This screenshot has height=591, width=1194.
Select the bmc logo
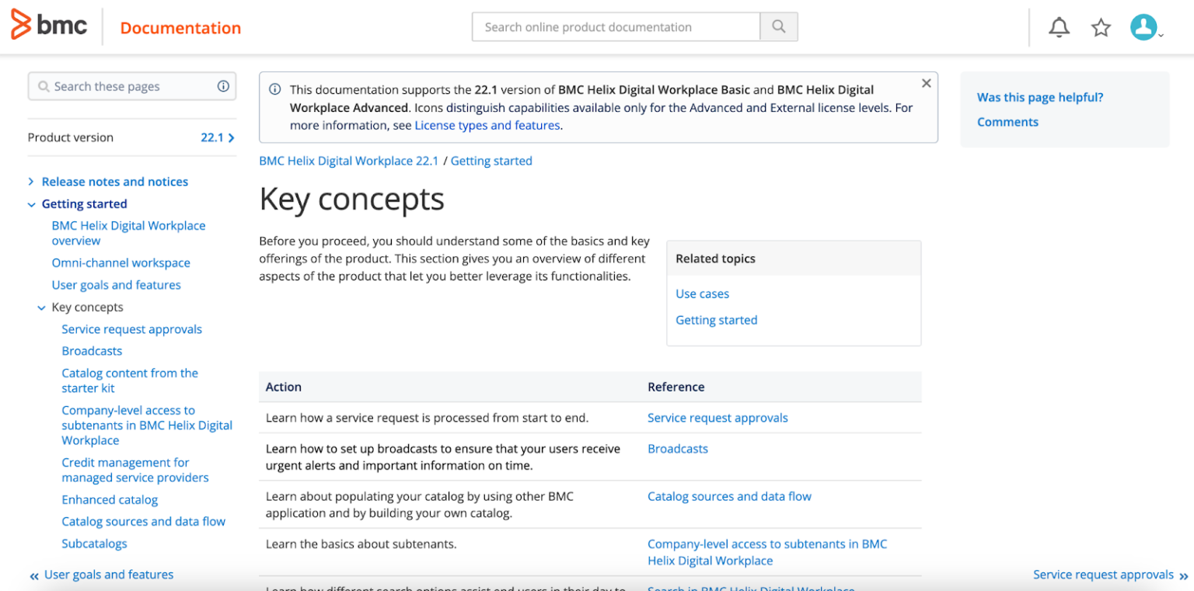pyautogui.click(x=49, y=25)
